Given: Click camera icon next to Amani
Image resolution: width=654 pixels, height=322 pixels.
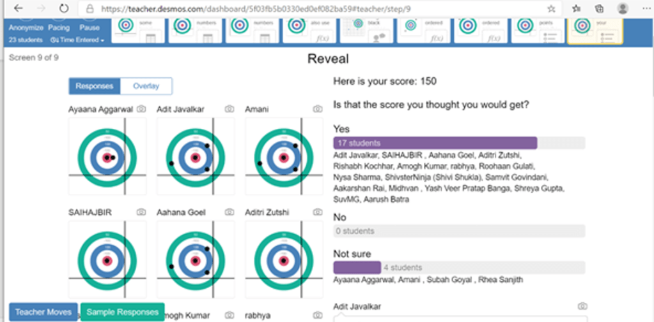Looking at the screenshot, I should click(x=317, y=109).
